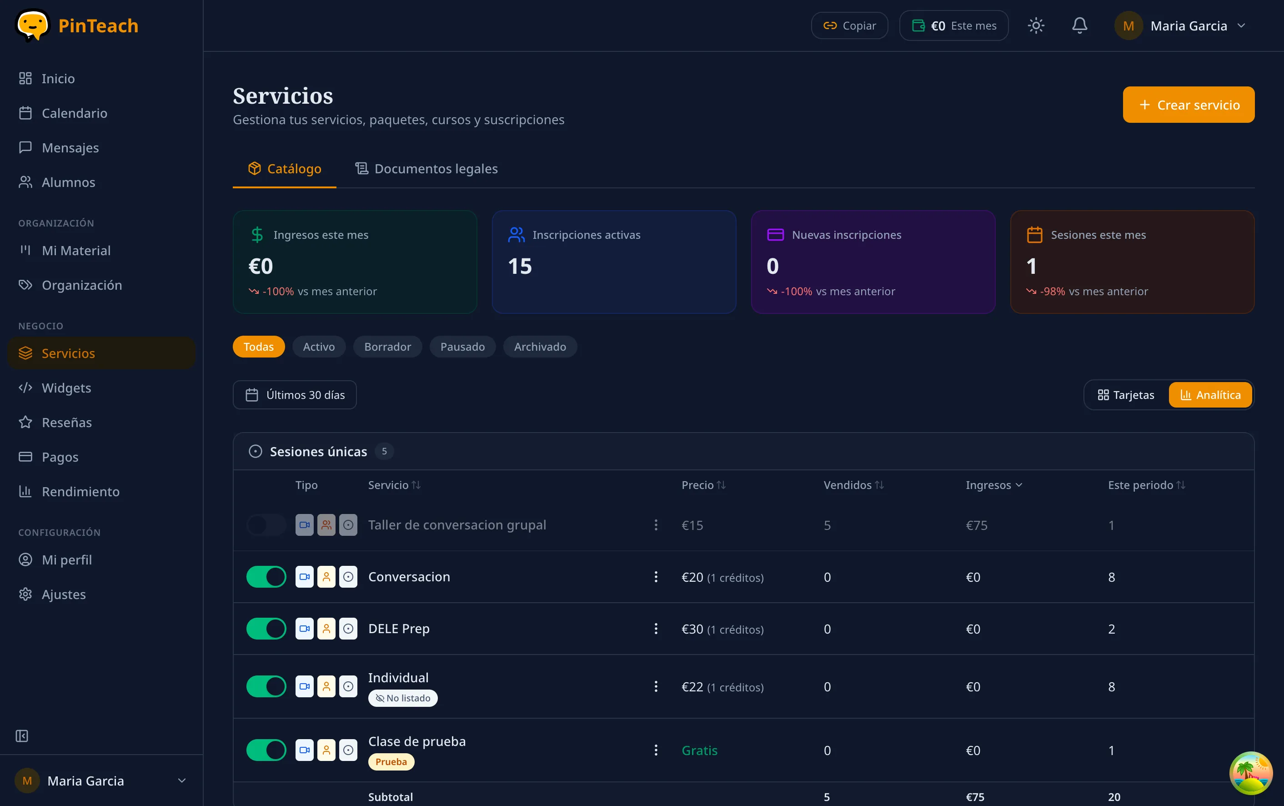Open the Últimos 30 días date filter

pos(294,394)
